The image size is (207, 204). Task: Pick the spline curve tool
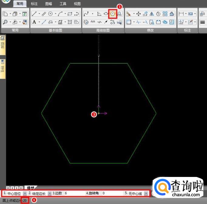coord(86,14)
